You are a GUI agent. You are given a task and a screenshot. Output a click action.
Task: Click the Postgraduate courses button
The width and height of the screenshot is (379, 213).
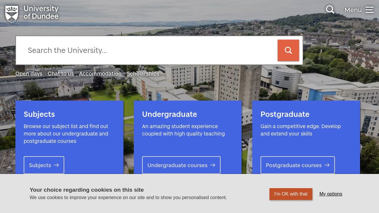(298, 165)
